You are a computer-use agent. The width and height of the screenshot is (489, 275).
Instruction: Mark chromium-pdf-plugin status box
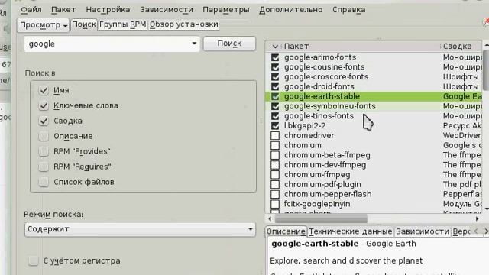tap(275, 185)
